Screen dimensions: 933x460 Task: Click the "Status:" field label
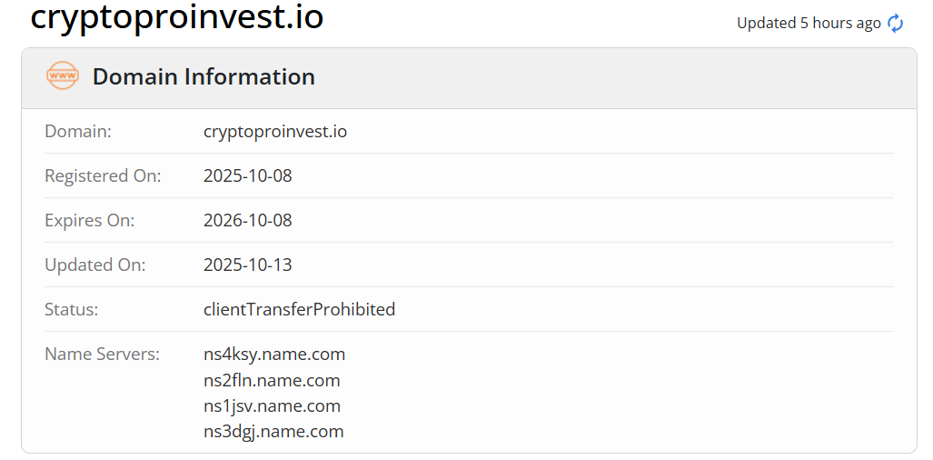click(x=71, y=310)
